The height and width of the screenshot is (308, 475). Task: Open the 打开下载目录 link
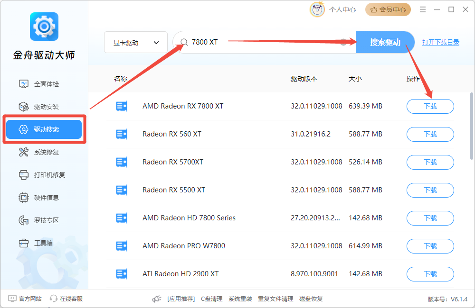pyautogui.click(x=441, y=42)
